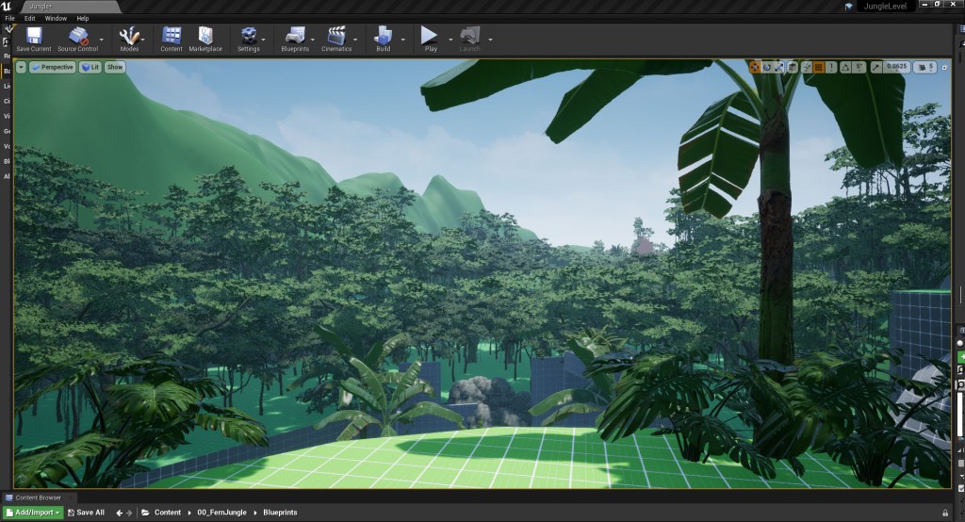Open the Lit view mode dropdown
This screenshot has width=965, height=522.
click(90, 67)
